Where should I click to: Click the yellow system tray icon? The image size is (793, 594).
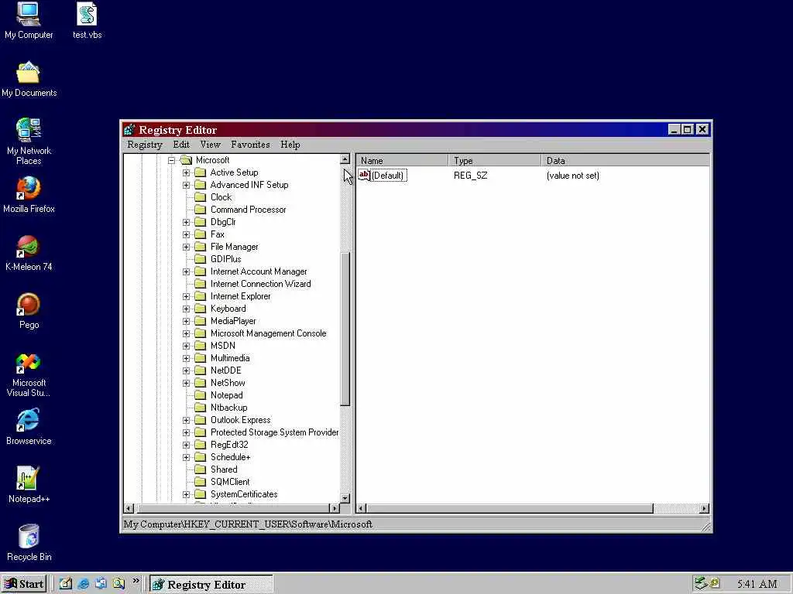715,583
